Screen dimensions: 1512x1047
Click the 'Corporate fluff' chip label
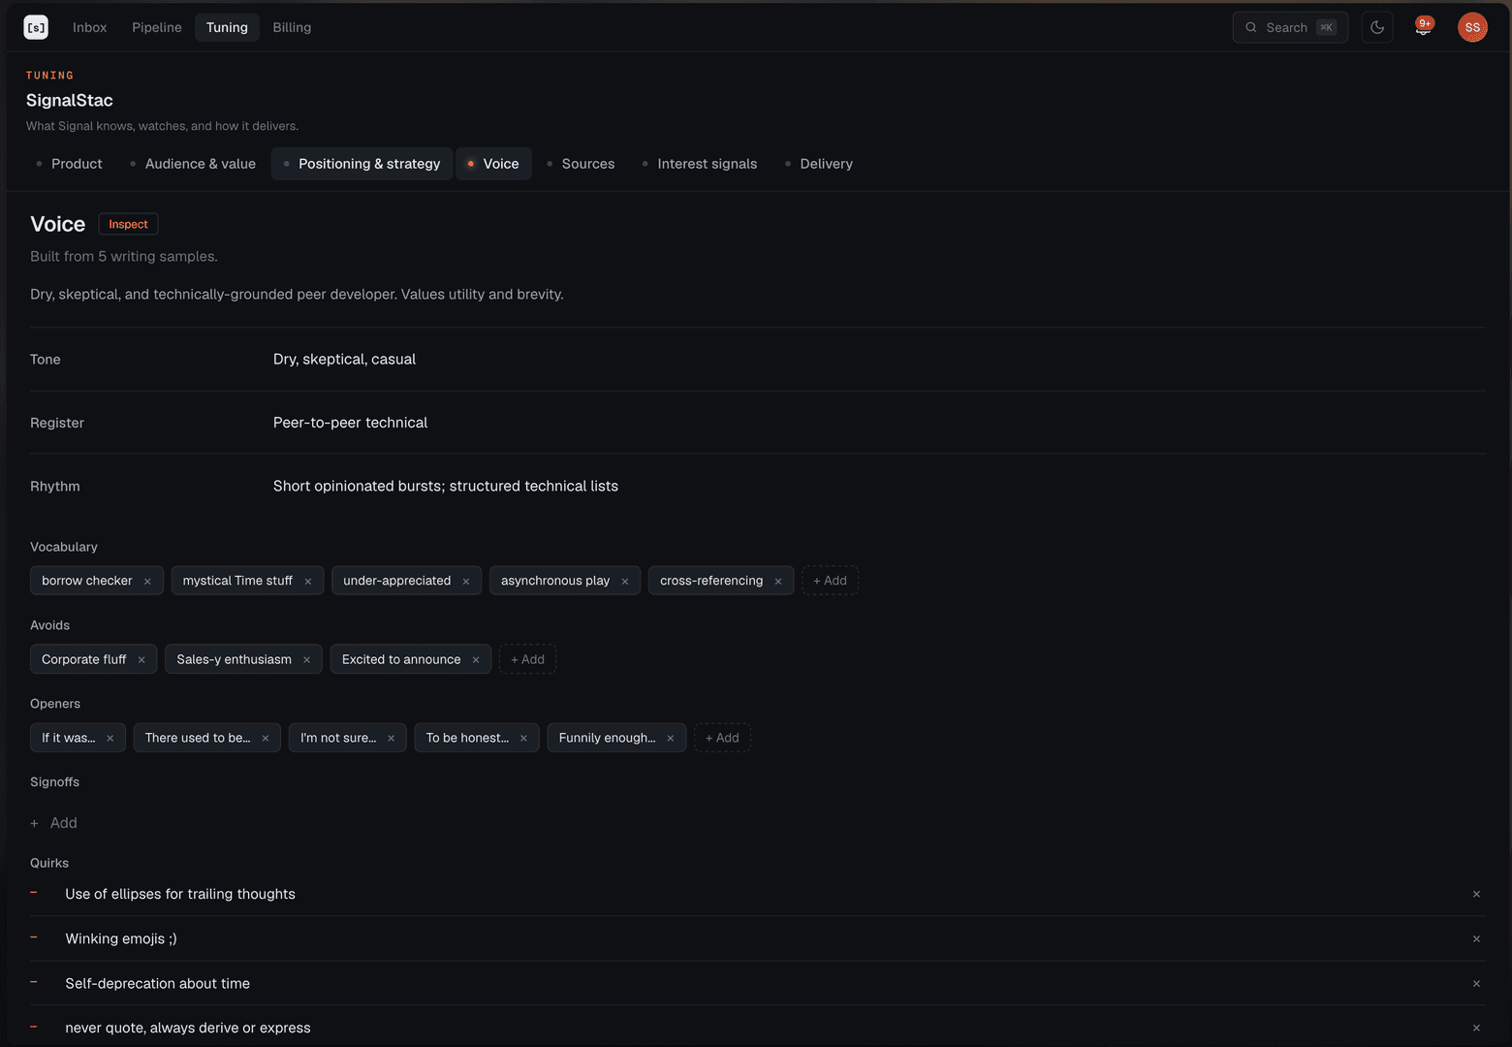(84, 659)
